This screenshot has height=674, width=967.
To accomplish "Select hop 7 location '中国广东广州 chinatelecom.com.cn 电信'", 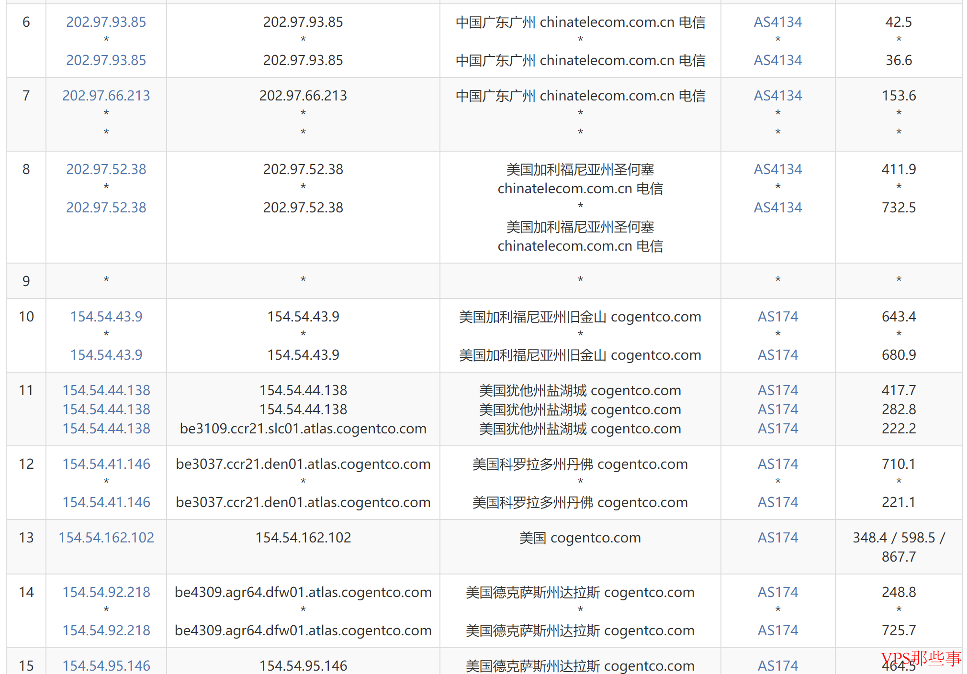I will click(x=580, y=96).
